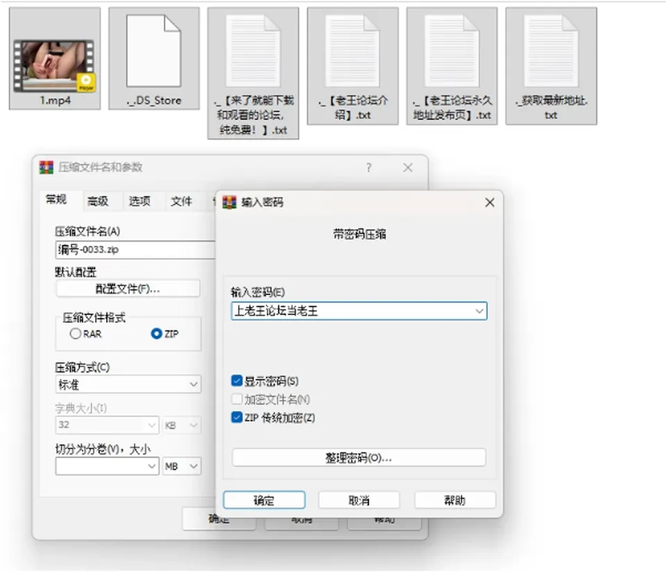Viewport: 666px width, 572px height.
Task: Switch to the 高级 tab
Action: [x=98, y=201]
